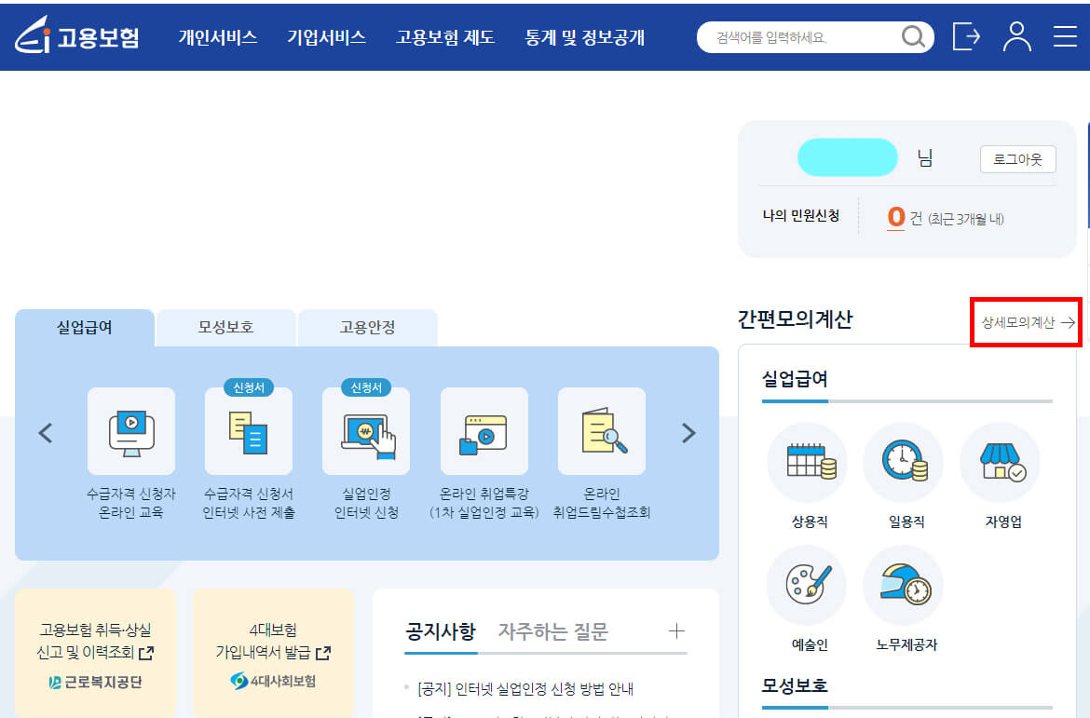This screenshot has width=1090, height=718.
Task: Open the 자영업 simulation icon
Action: [x=1000, y=463]
